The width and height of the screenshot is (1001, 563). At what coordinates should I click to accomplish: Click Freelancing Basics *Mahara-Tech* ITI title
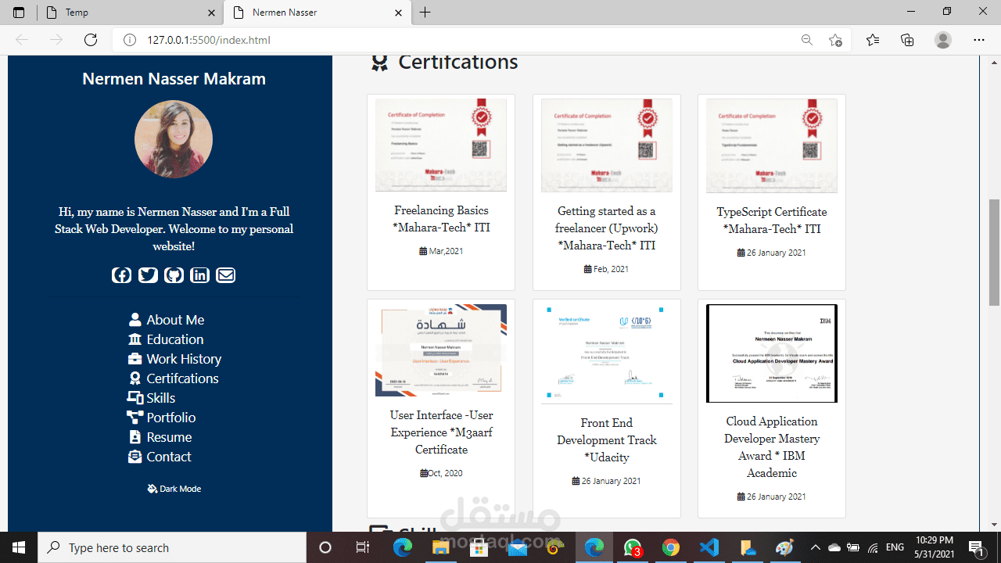(441, 219)
